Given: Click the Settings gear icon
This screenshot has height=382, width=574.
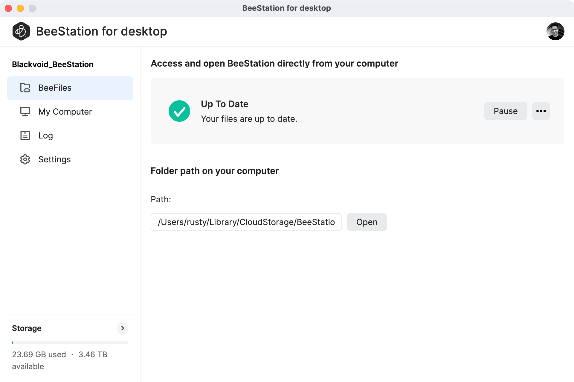Looking at the screenshot, I should tap(25, 159).
